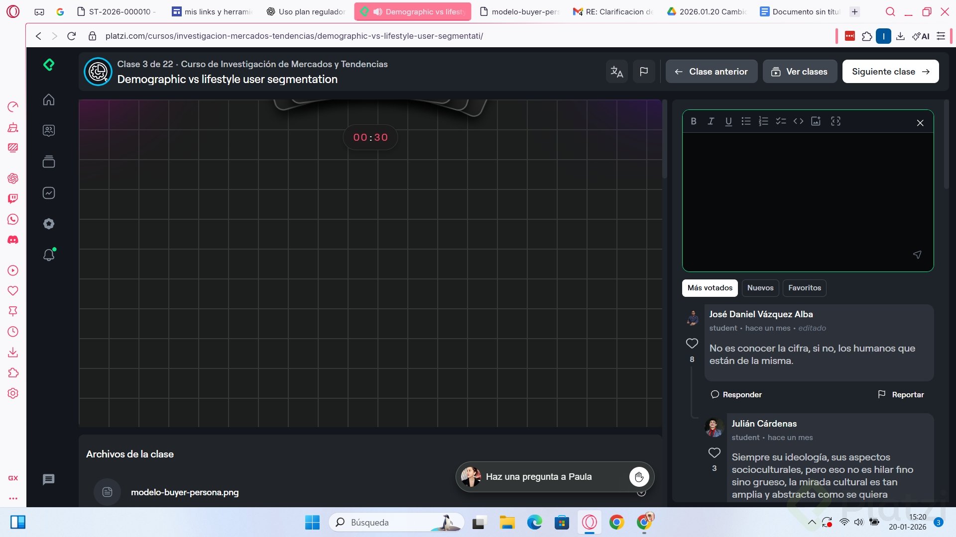Insert a code block in comment

798,121
